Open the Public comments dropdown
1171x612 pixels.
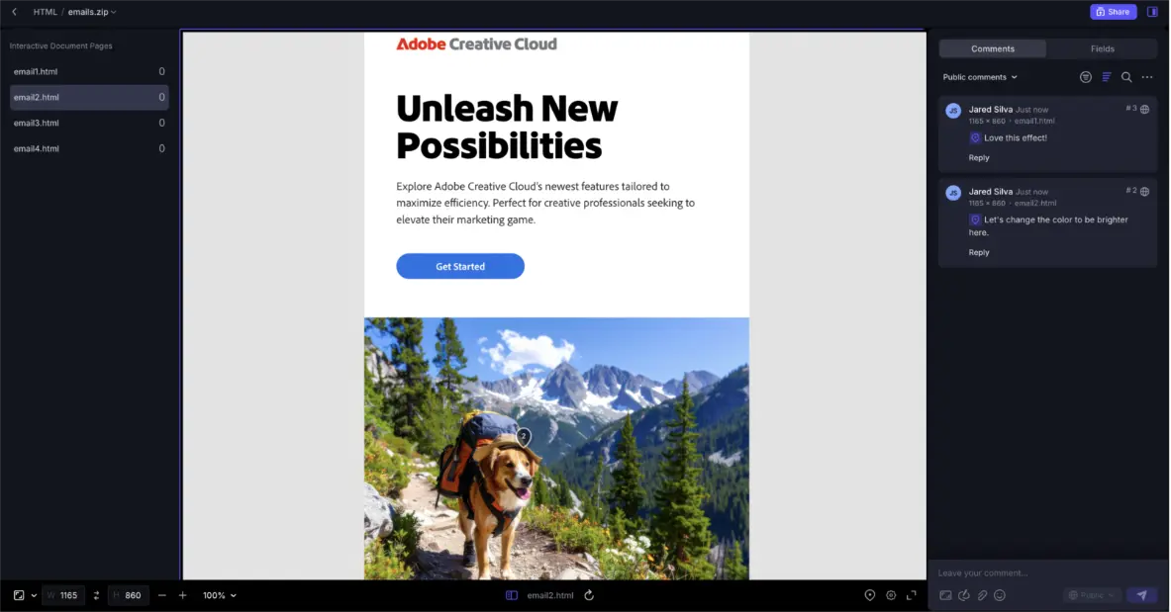coord(978,76)
